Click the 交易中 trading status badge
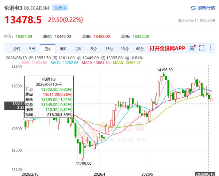Viewport: 219px width, 176px height. point(60,8)
